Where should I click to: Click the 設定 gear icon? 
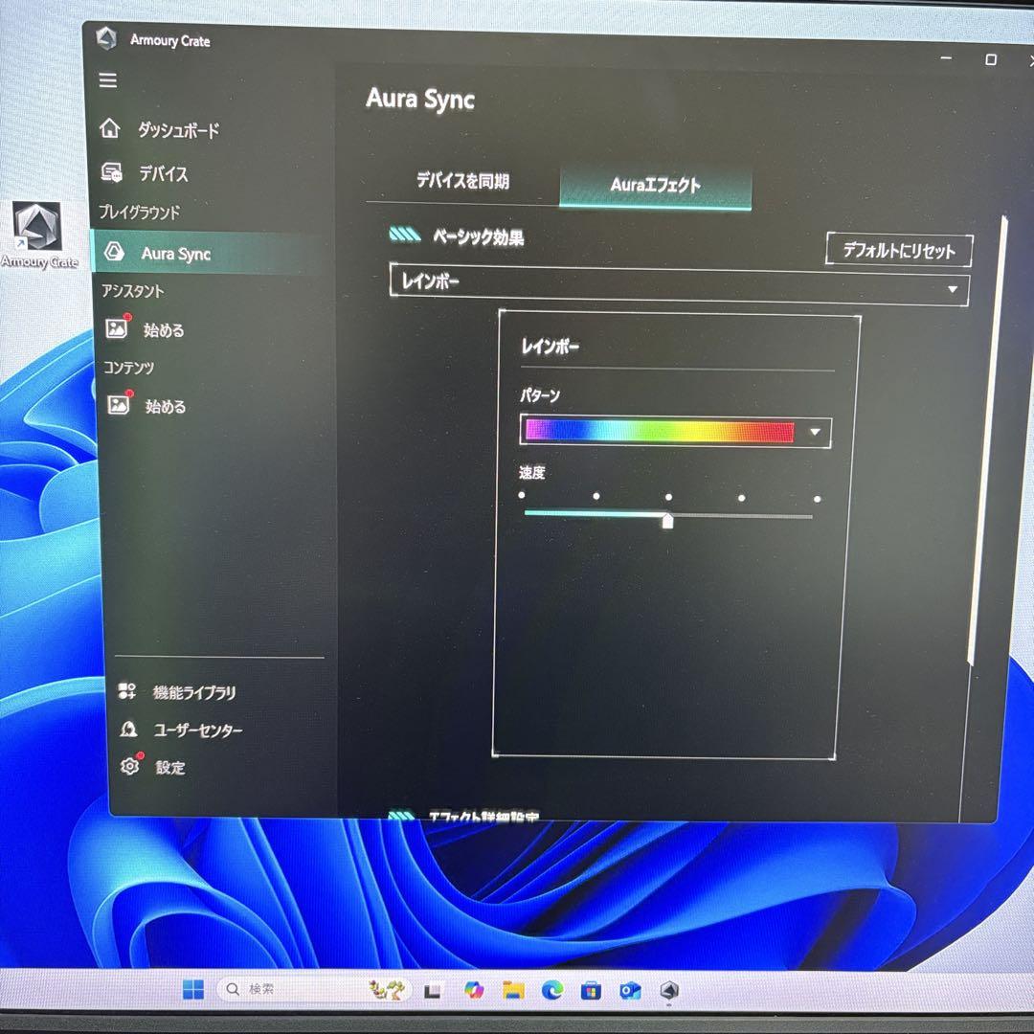click(130, 766)
